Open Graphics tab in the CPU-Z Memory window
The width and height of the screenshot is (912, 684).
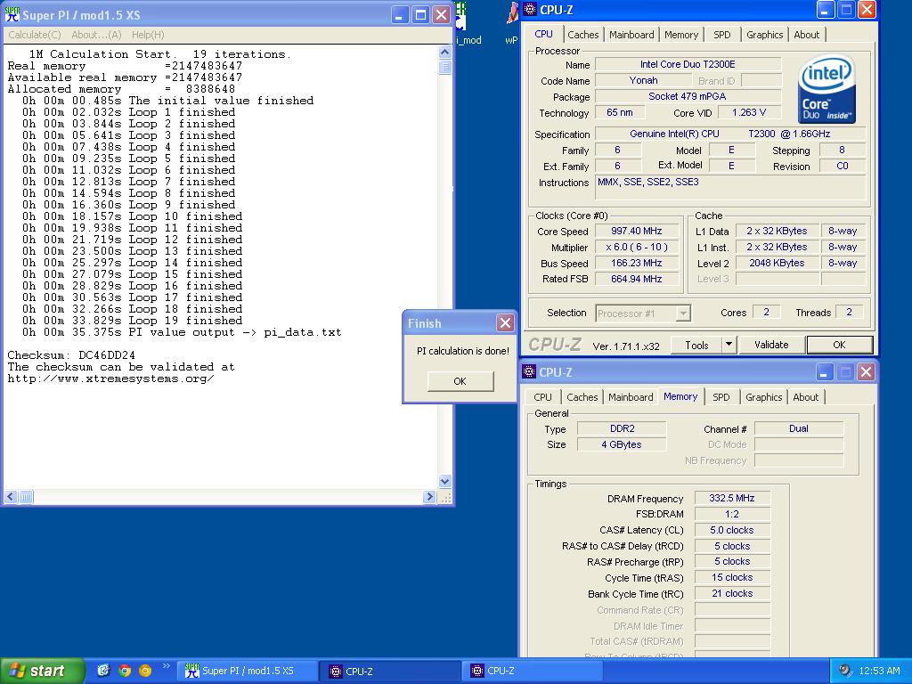(x=763, y=397)
